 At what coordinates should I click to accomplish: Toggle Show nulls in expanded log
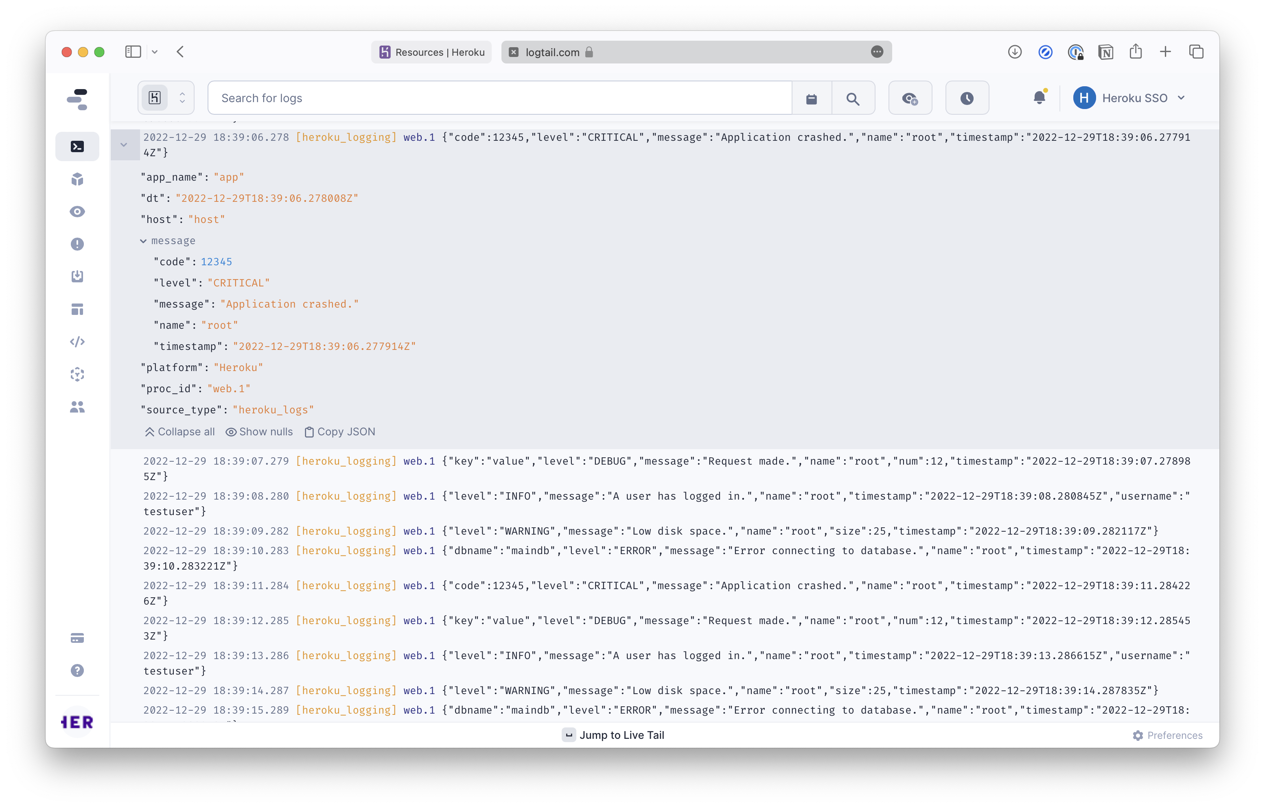259,432
